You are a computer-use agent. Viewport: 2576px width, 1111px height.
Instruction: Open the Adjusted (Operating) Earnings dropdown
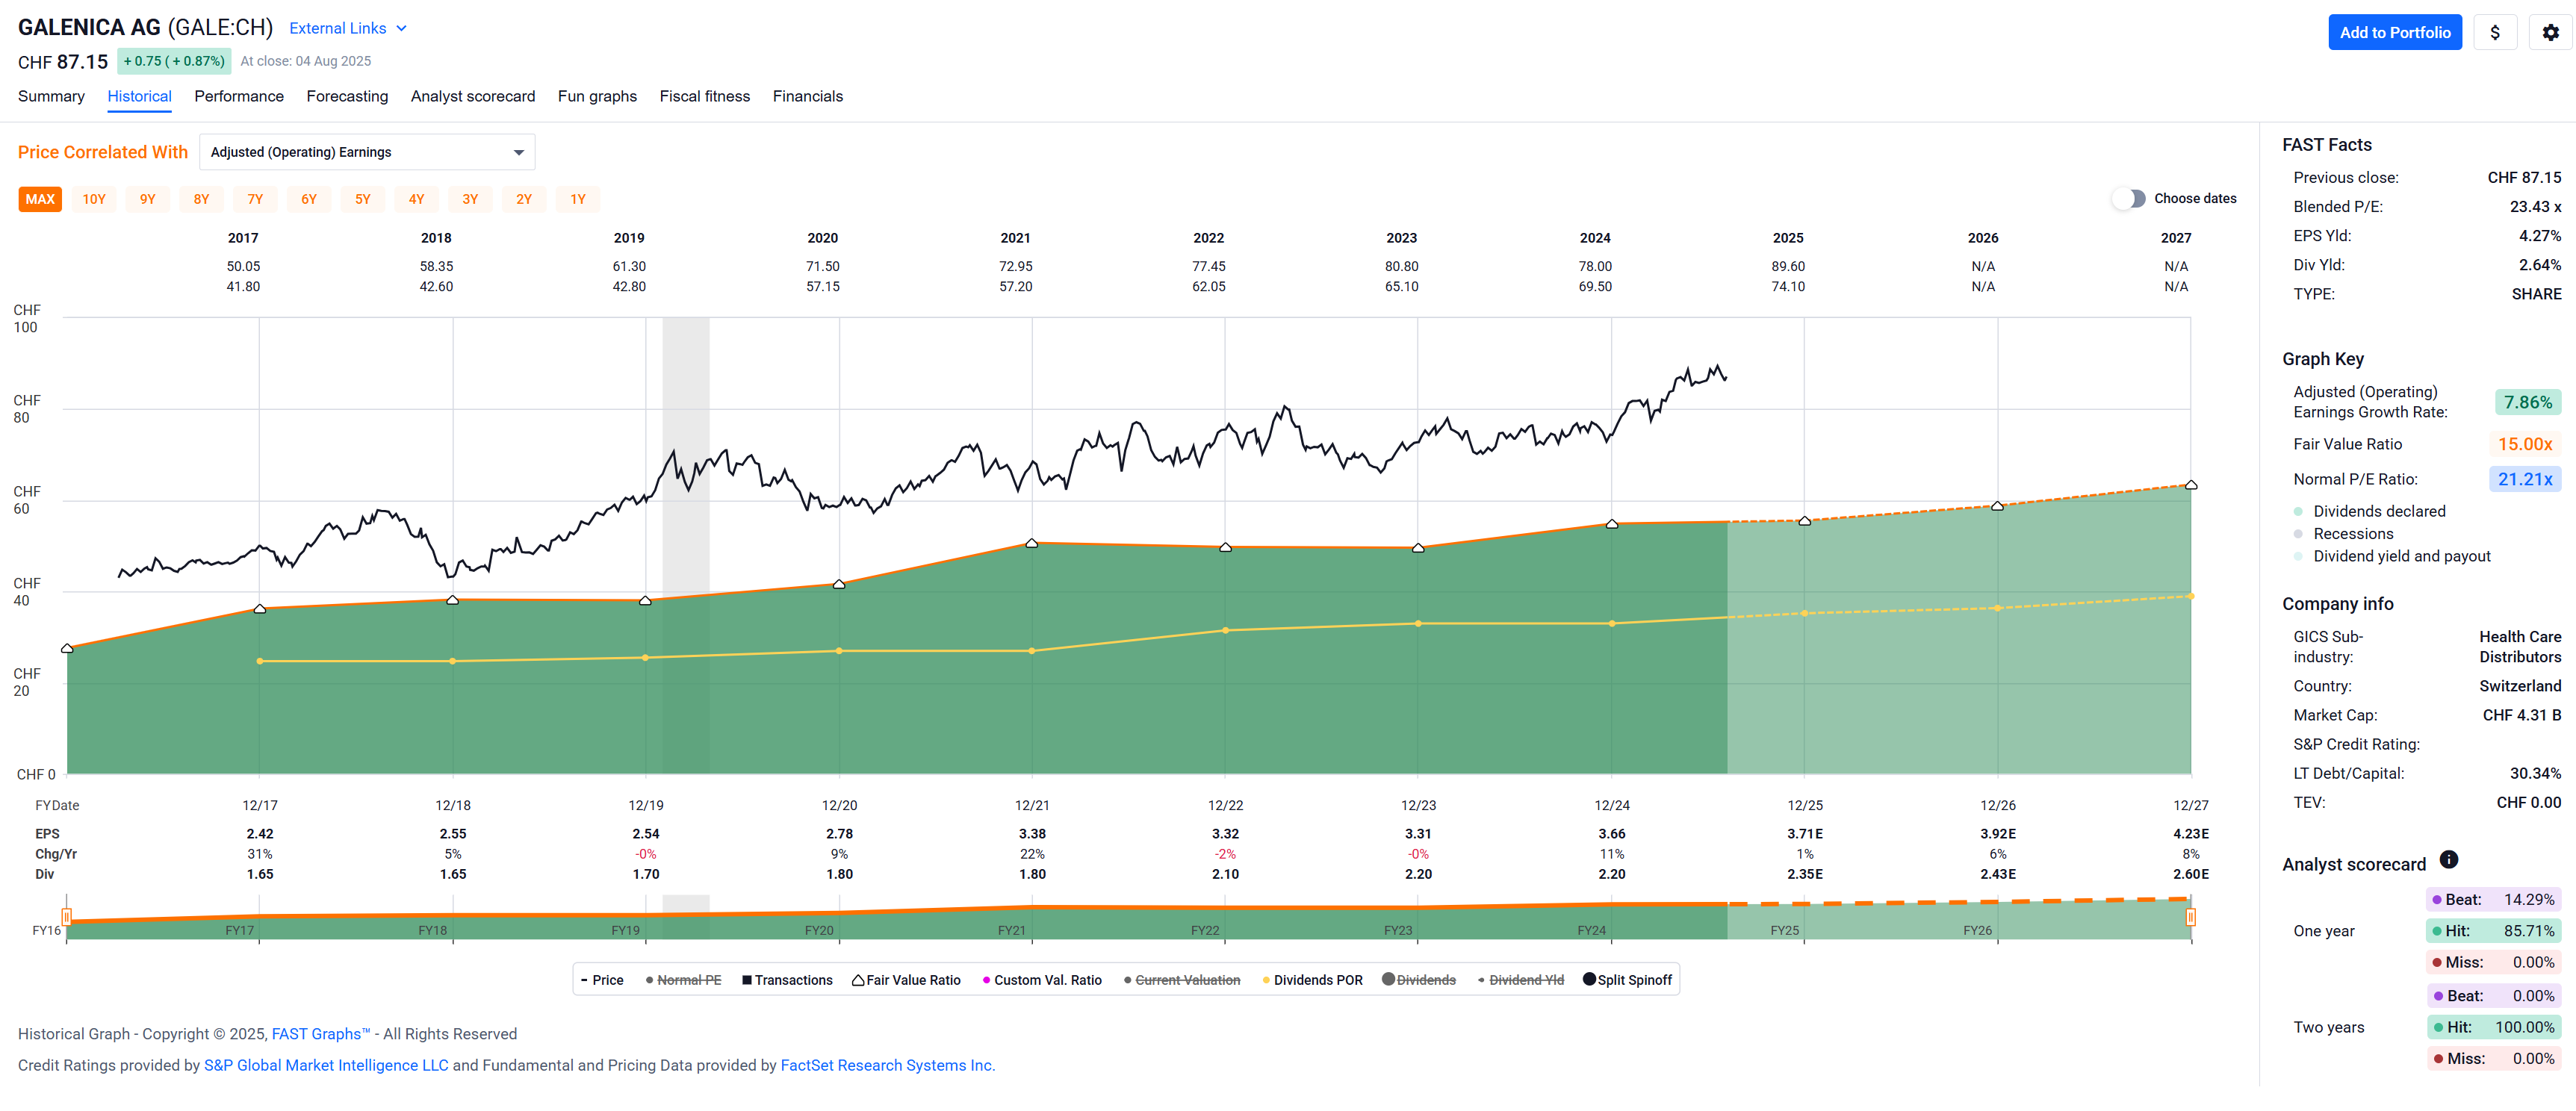[x=367, y=152]
